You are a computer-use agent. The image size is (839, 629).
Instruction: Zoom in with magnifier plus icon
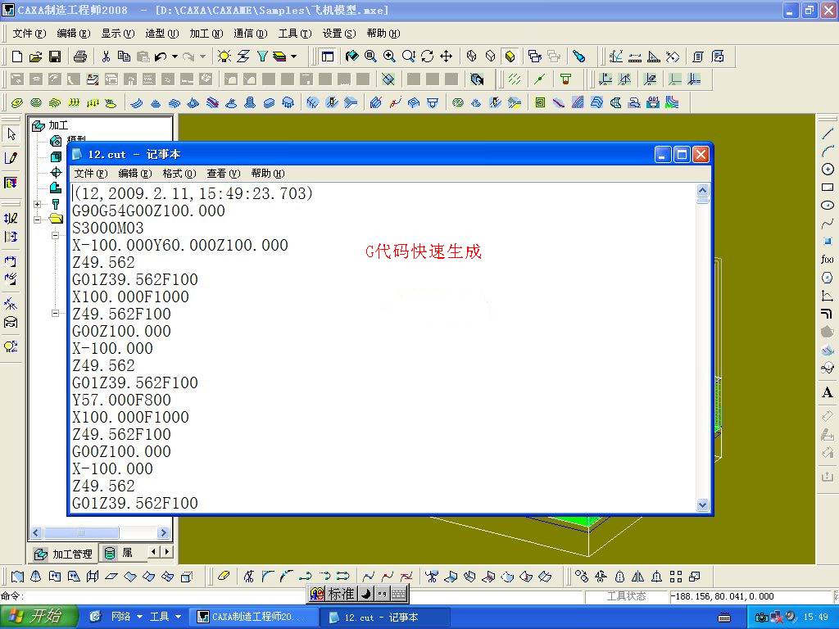(x=389, y=57)
